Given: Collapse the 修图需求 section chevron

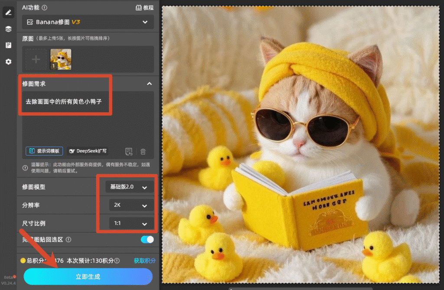Looking at the screenshot, I should point(150,84).
